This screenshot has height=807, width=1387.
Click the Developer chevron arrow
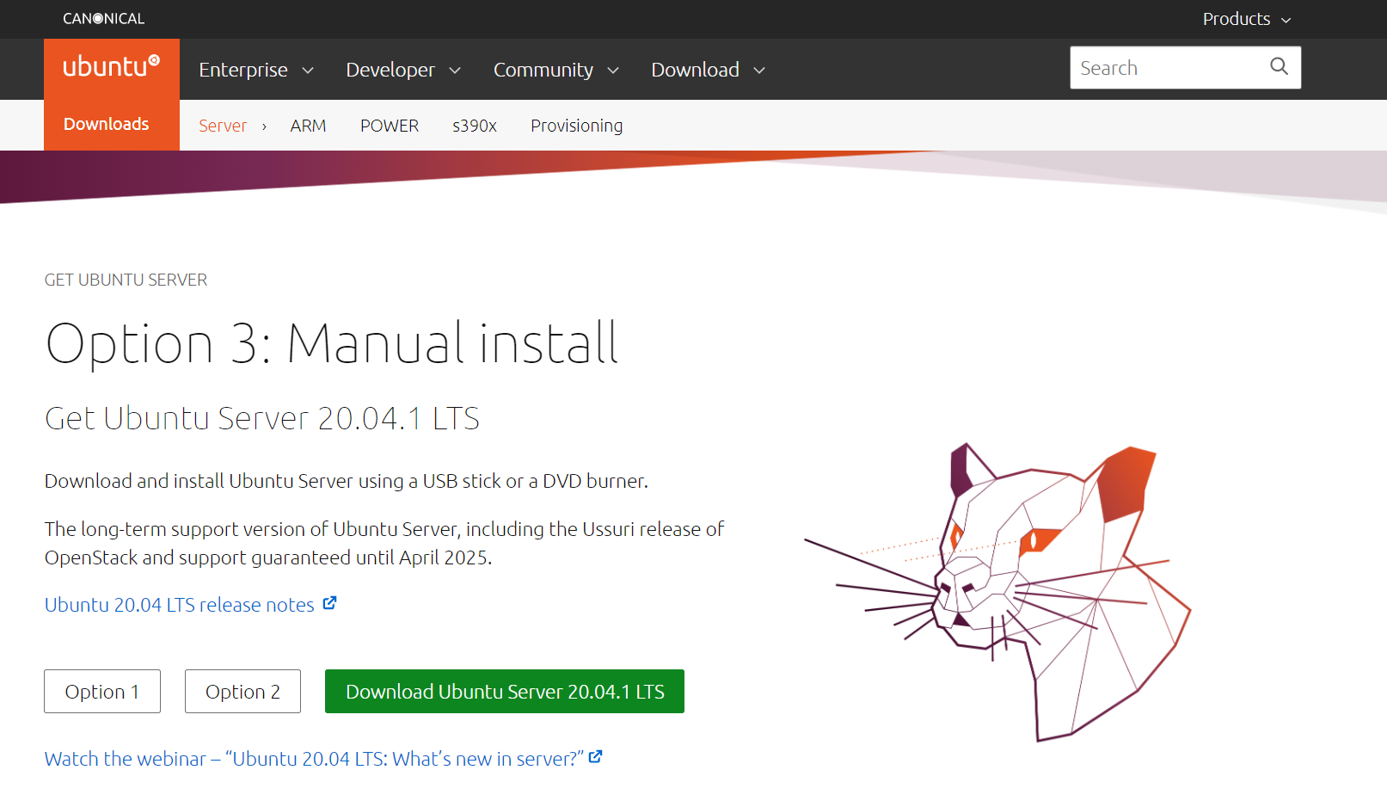click(455, 71)
